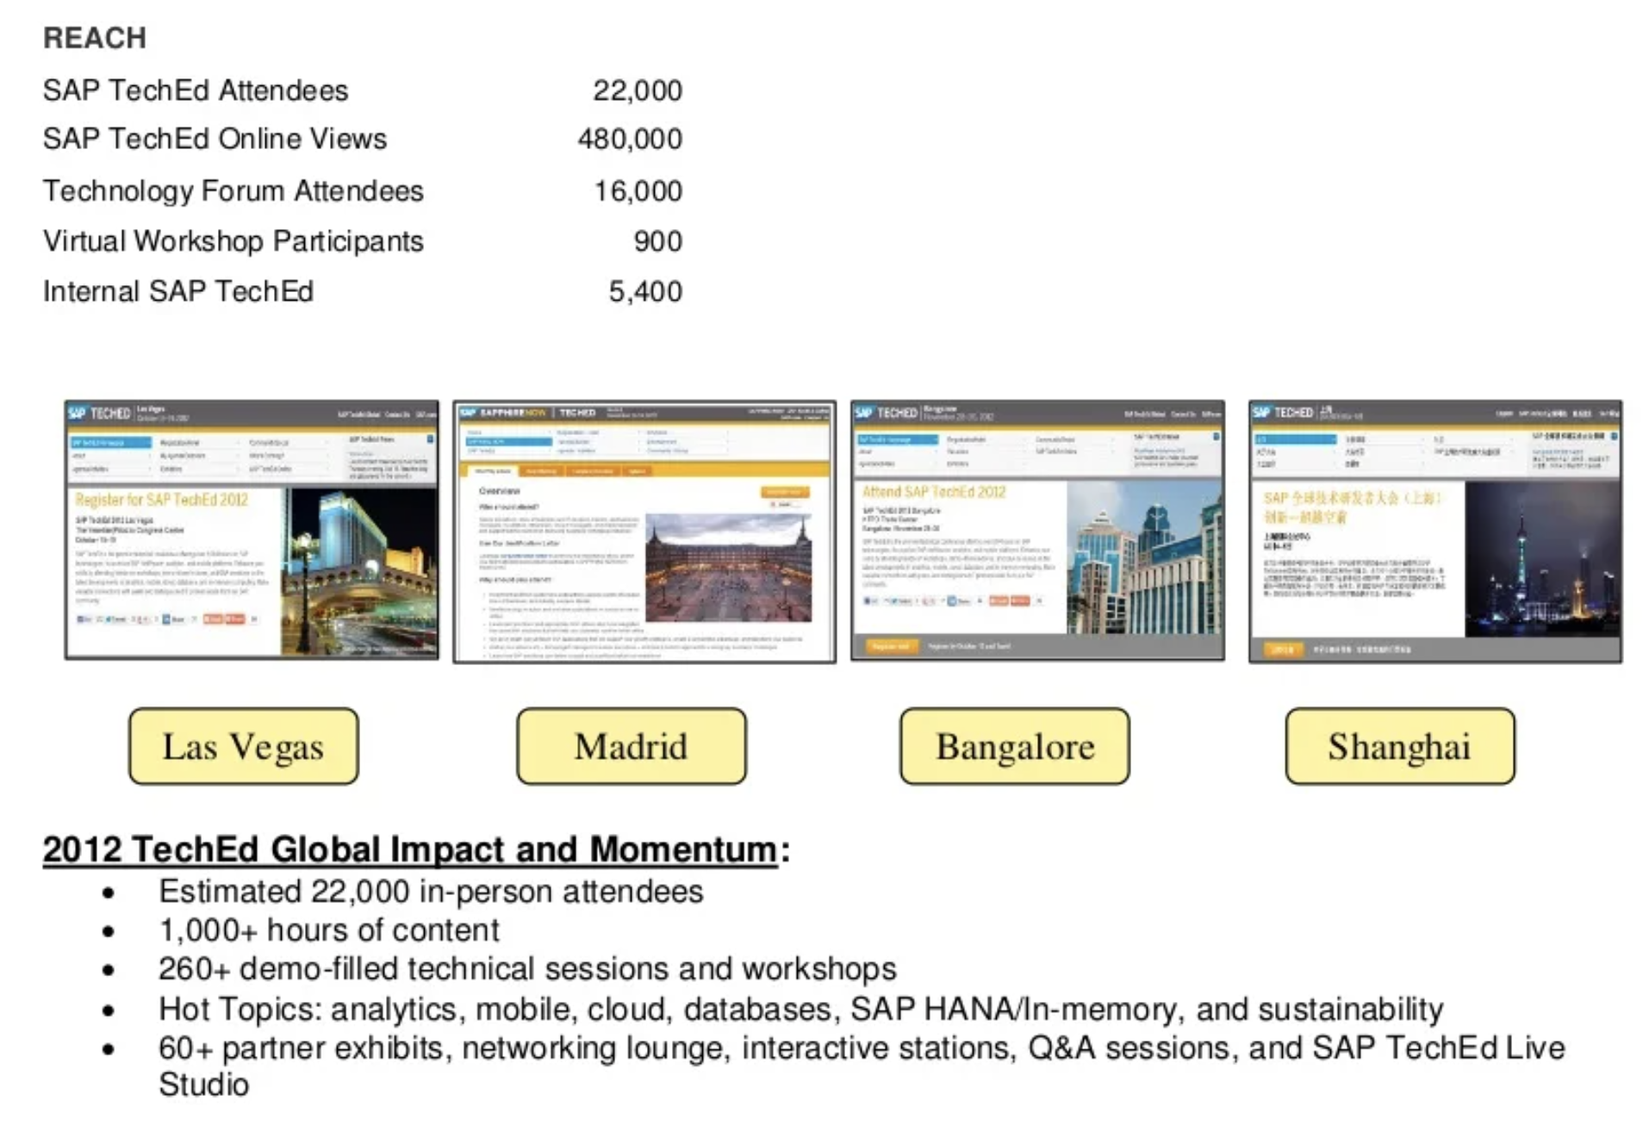The image size is (1649, 1132).
Task: Select the 'SAP TechEd Online Views' label
Action: click(215, 139)
